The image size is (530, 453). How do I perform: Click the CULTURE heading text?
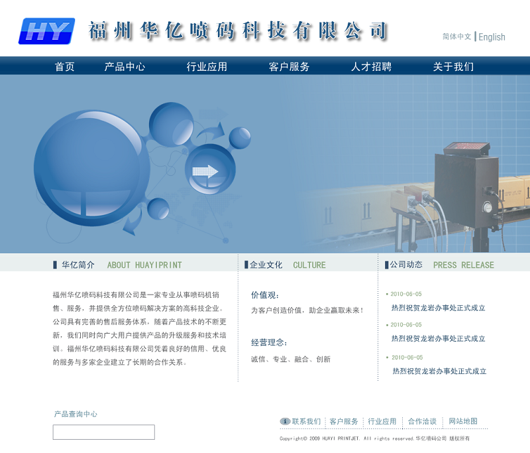[309, 265]
